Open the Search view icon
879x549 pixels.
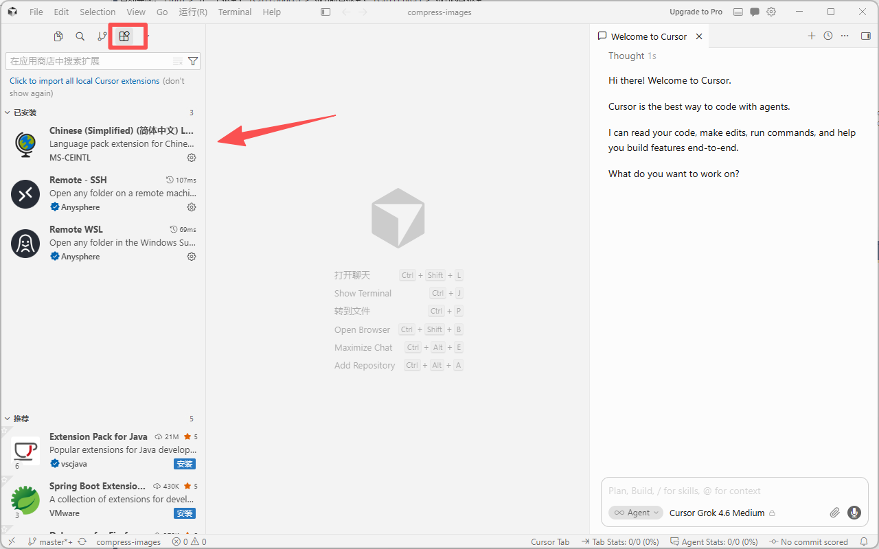[80, 36]
